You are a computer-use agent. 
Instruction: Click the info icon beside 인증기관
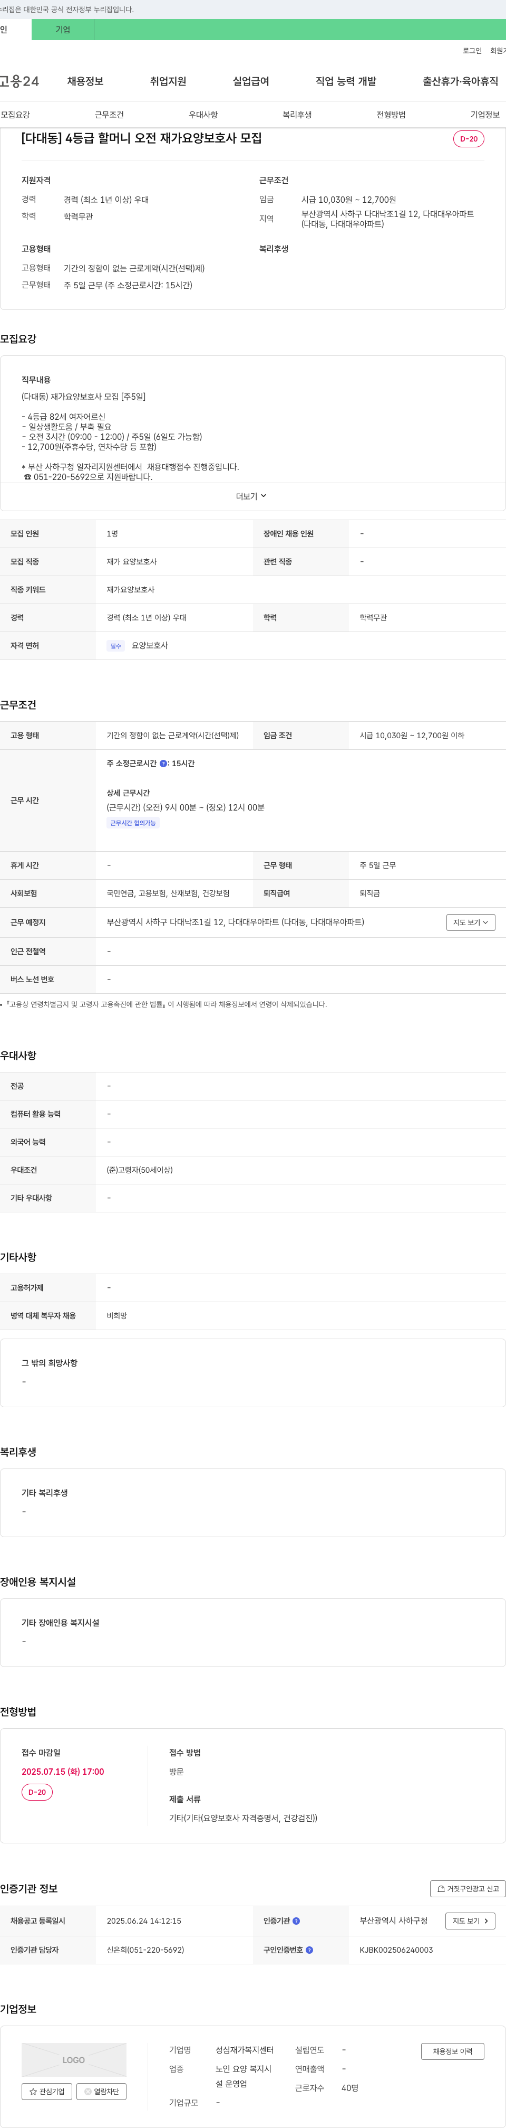(297, 1920)
